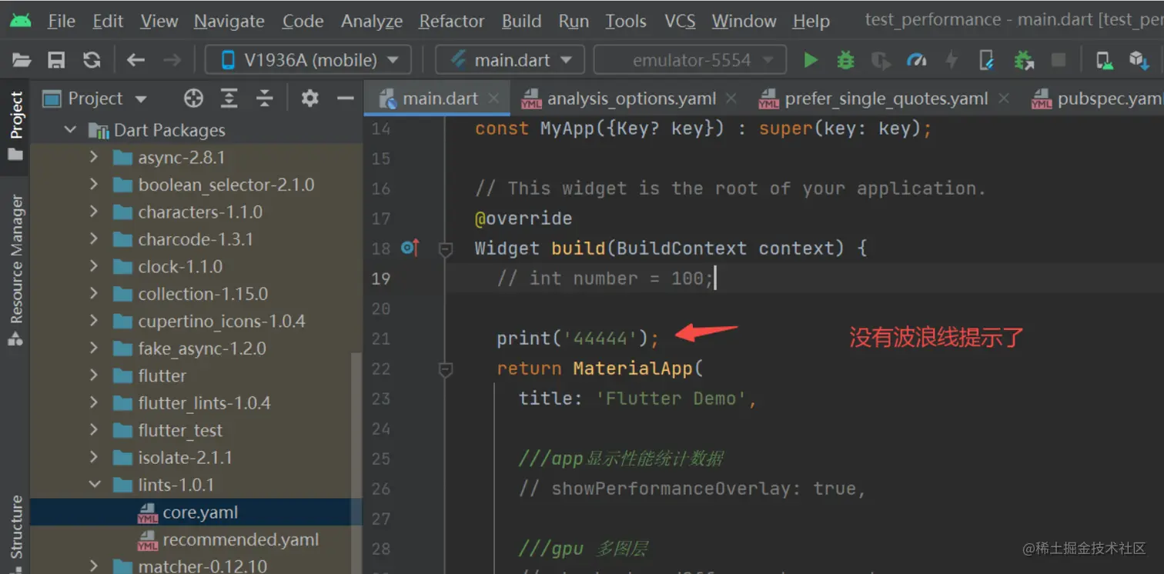This screenshot has width=1164, height=574.
Task: Open the Refactor menu
Action: [x=452, y=21]
